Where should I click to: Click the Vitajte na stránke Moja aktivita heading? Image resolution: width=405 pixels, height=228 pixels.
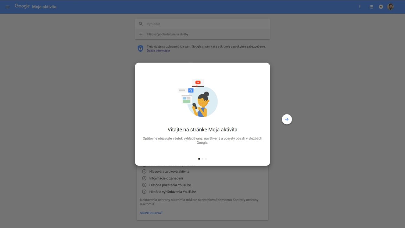[202, 129]
